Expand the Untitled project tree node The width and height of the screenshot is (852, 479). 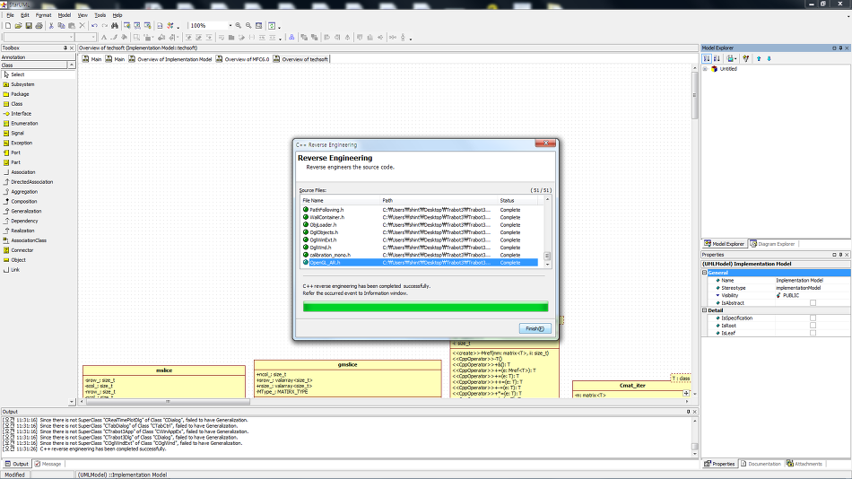point(706,69)
